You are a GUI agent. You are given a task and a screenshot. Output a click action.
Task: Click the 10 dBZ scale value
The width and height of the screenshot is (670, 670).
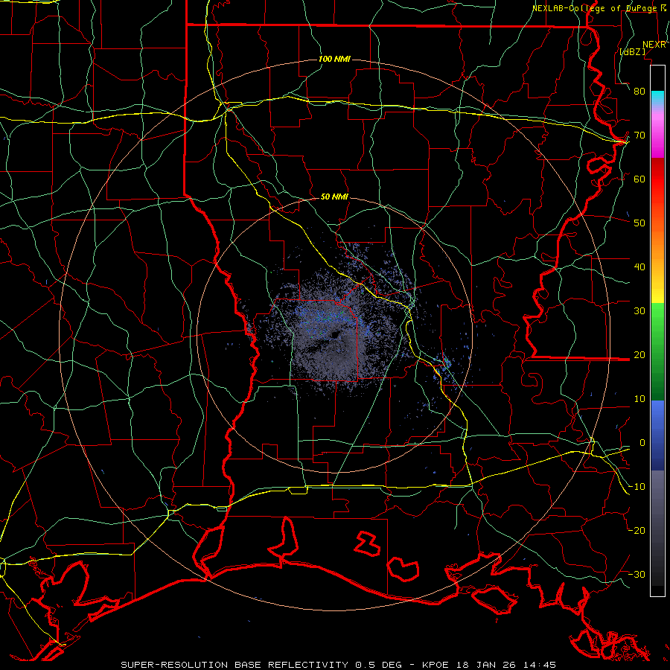pos(639,399)
